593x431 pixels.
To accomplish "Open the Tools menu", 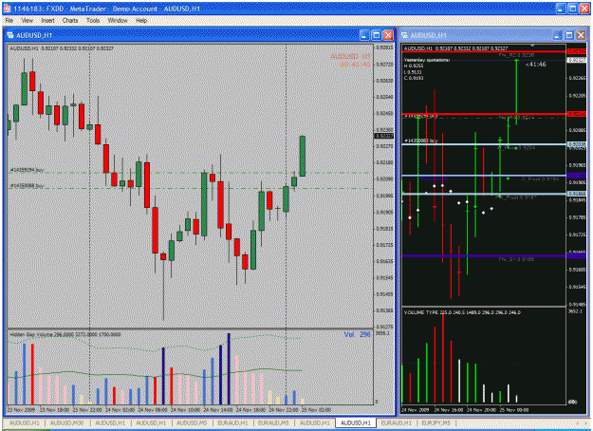I will [93, 21].
